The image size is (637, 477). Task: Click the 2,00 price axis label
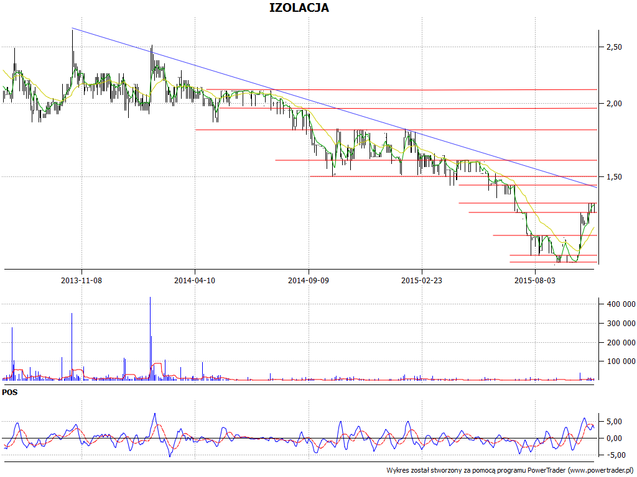(x=614, y=104)
